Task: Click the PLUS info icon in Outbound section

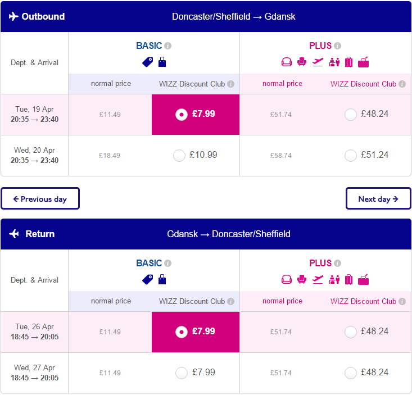Action: tap(338, 46)
